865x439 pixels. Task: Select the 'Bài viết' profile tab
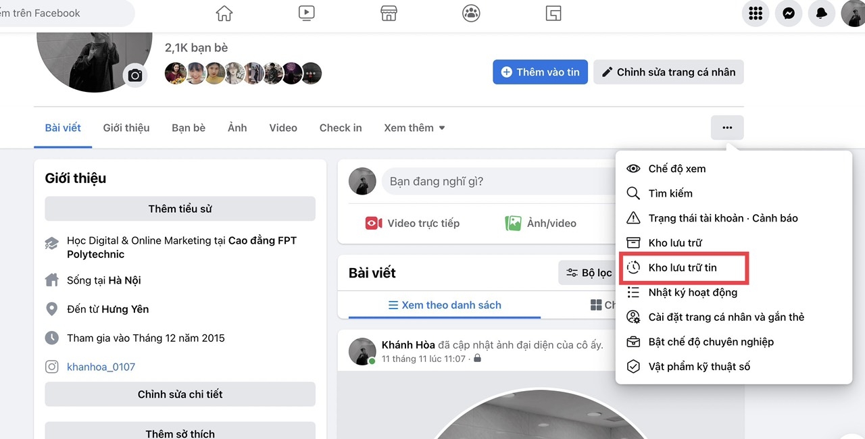click(63, 128)
